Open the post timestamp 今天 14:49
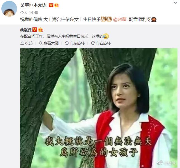The image size is (180, 168). (x=29, y=13)
